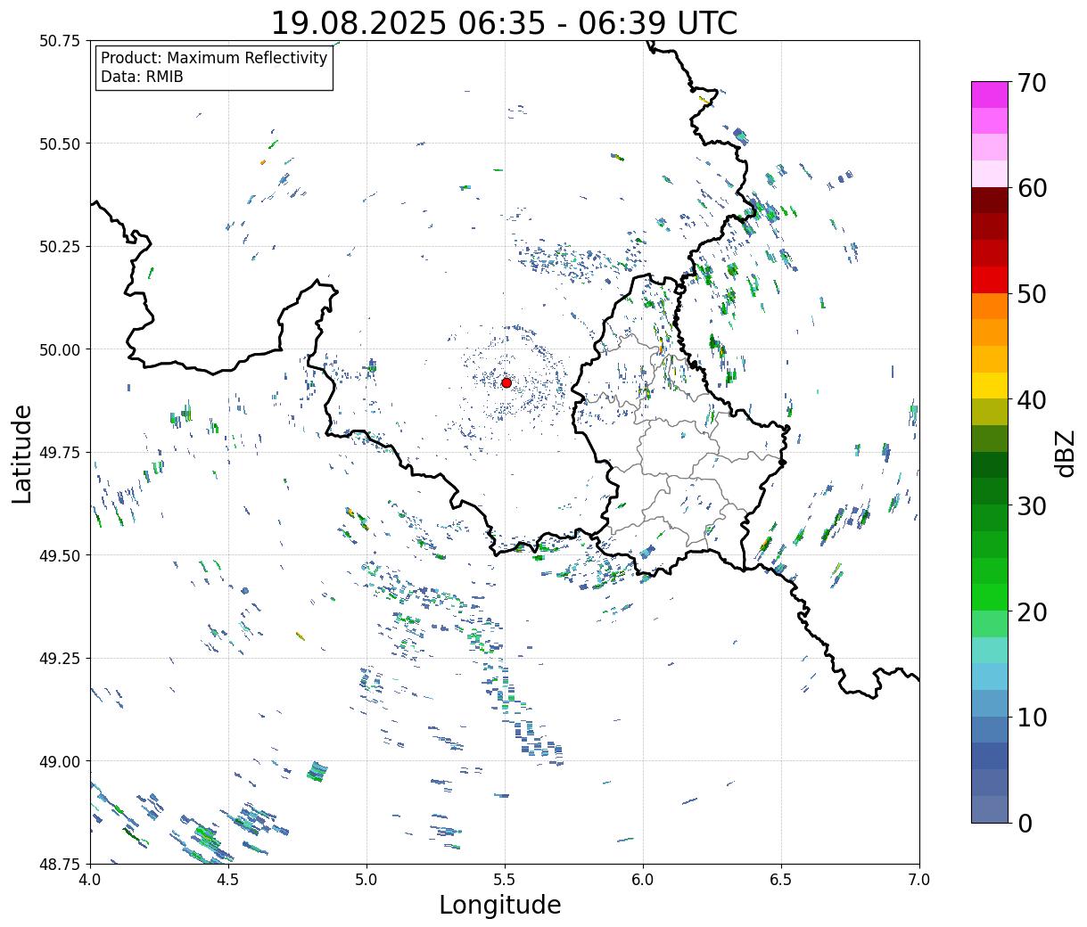The width and height of the screenshot is (1087, 927).
Task: Click the "Product: Maximum Reflectivity" legend text
Action: [214, 58]
